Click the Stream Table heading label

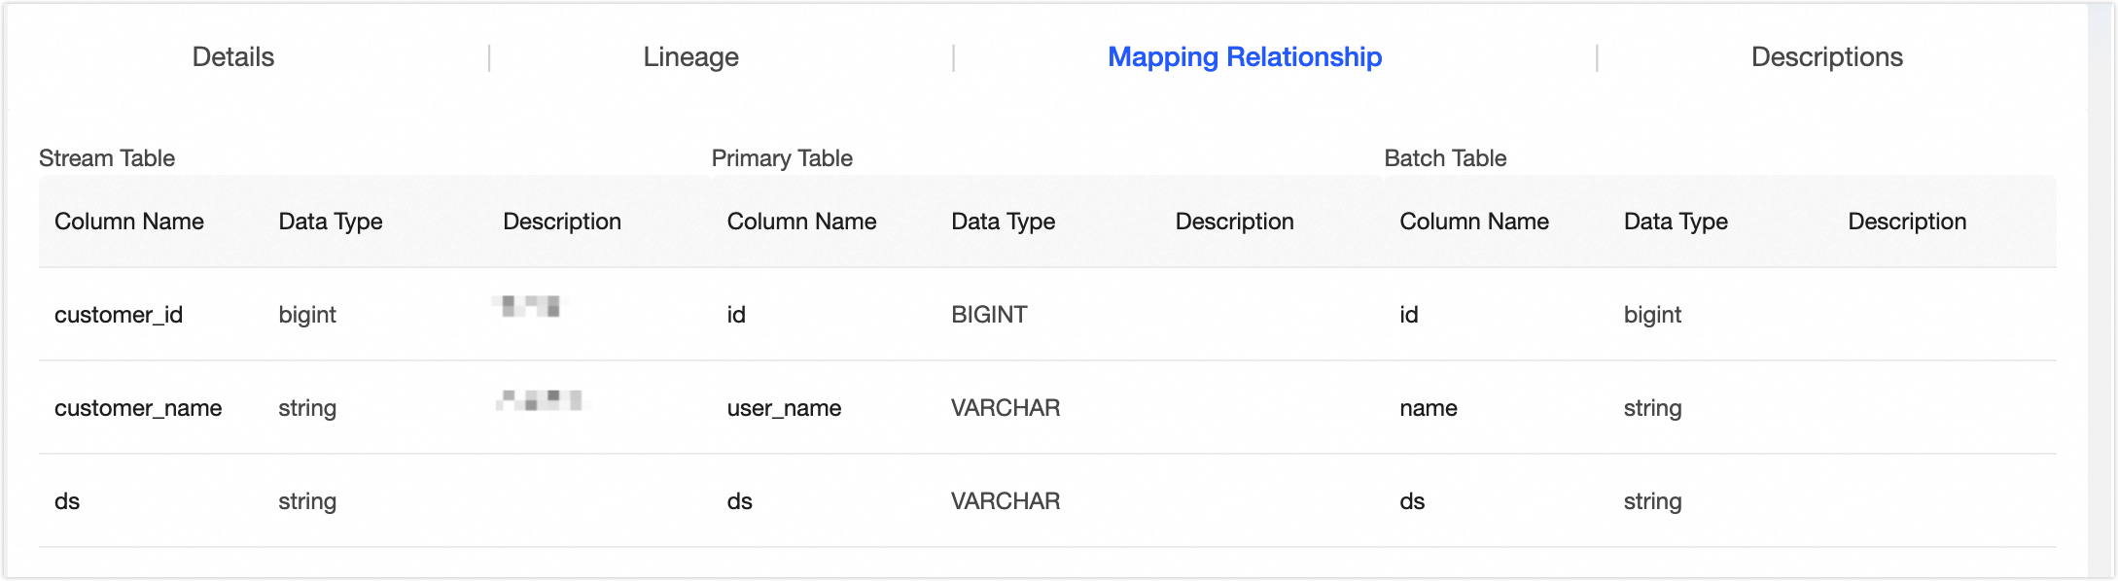pyautogui.click(x=107, y=158)
